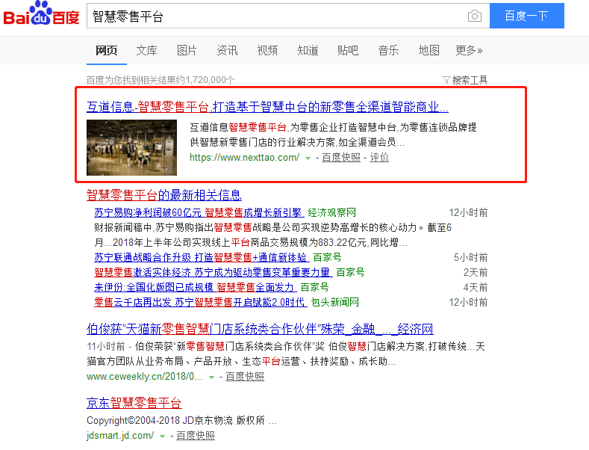Open camera image search icon
Viewport: 589px width, 450px height.
(x=475, y=16)
